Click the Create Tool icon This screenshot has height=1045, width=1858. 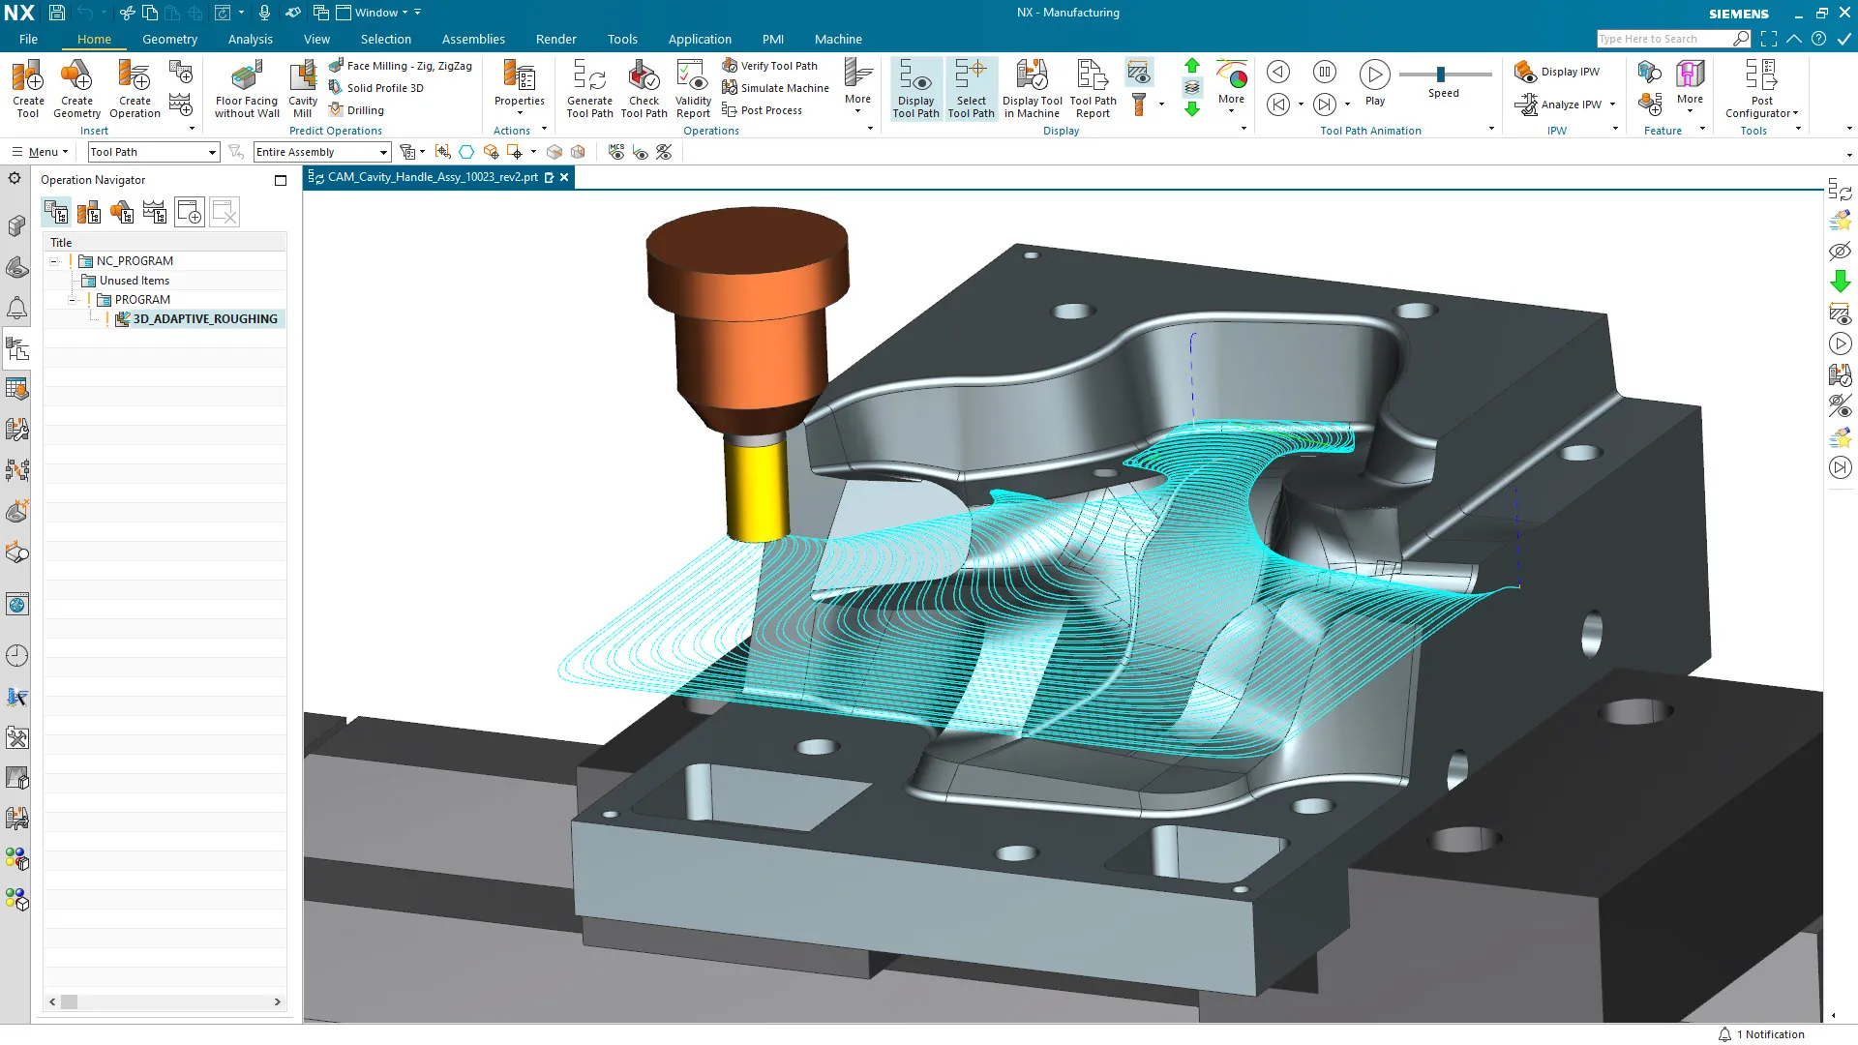point(28,77)
